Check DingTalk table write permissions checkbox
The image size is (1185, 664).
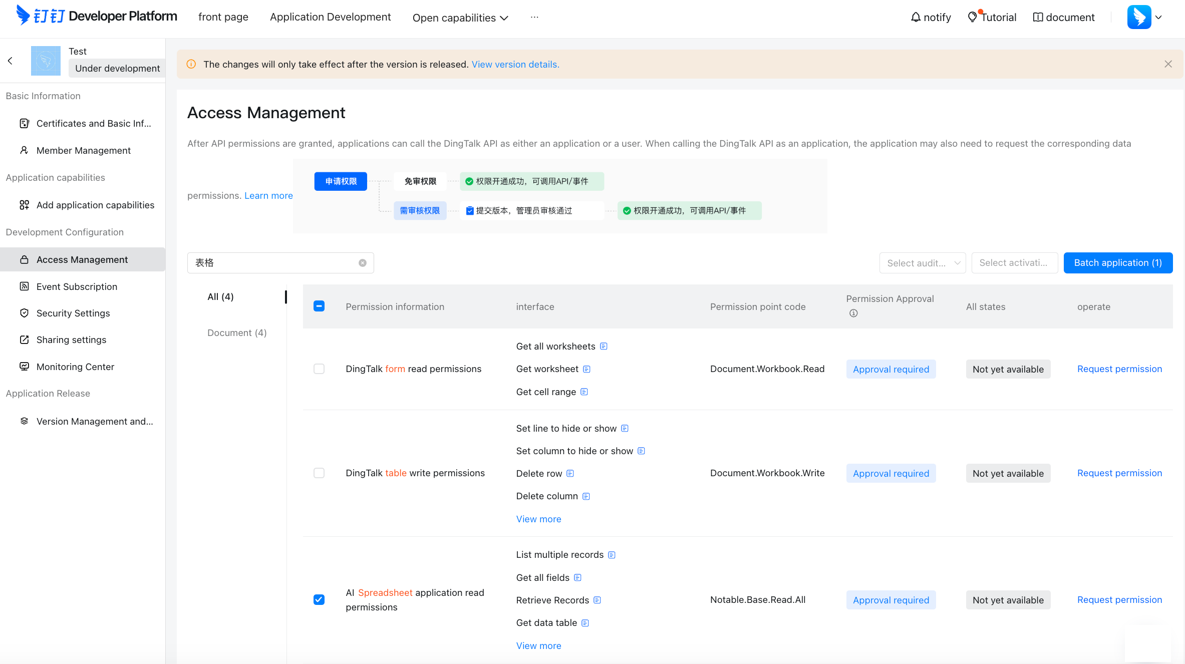coord(319,473)
